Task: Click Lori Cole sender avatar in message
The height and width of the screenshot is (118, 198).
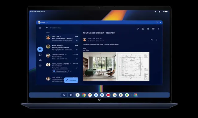Action: pos(84,40)
